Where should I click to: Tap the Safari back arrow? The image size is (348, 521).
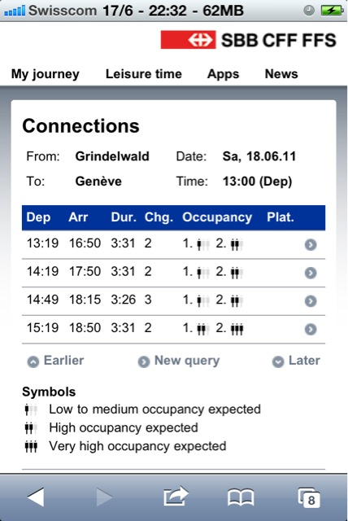[36, 497]
